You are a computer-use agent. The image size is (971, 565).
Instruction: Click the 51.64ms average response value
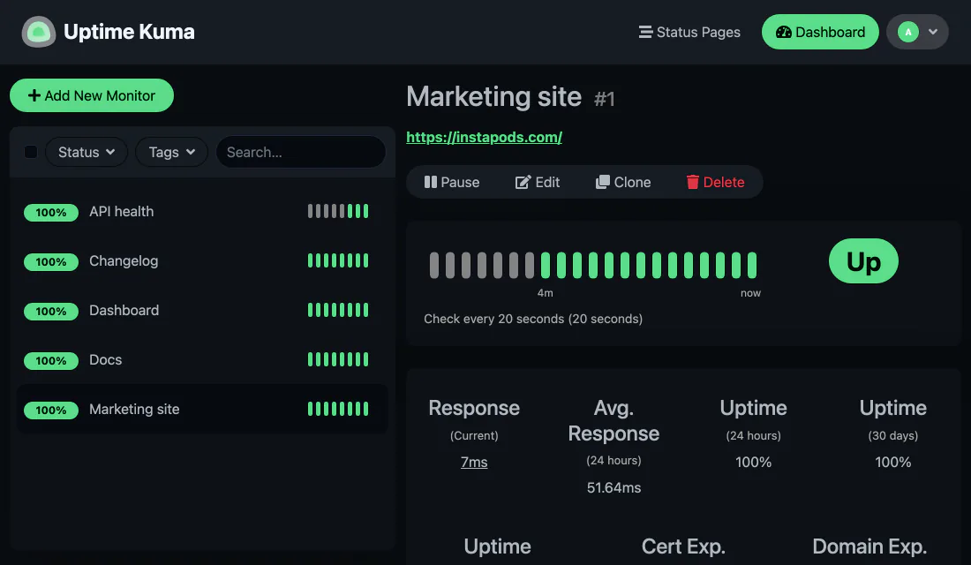(613, 487)
